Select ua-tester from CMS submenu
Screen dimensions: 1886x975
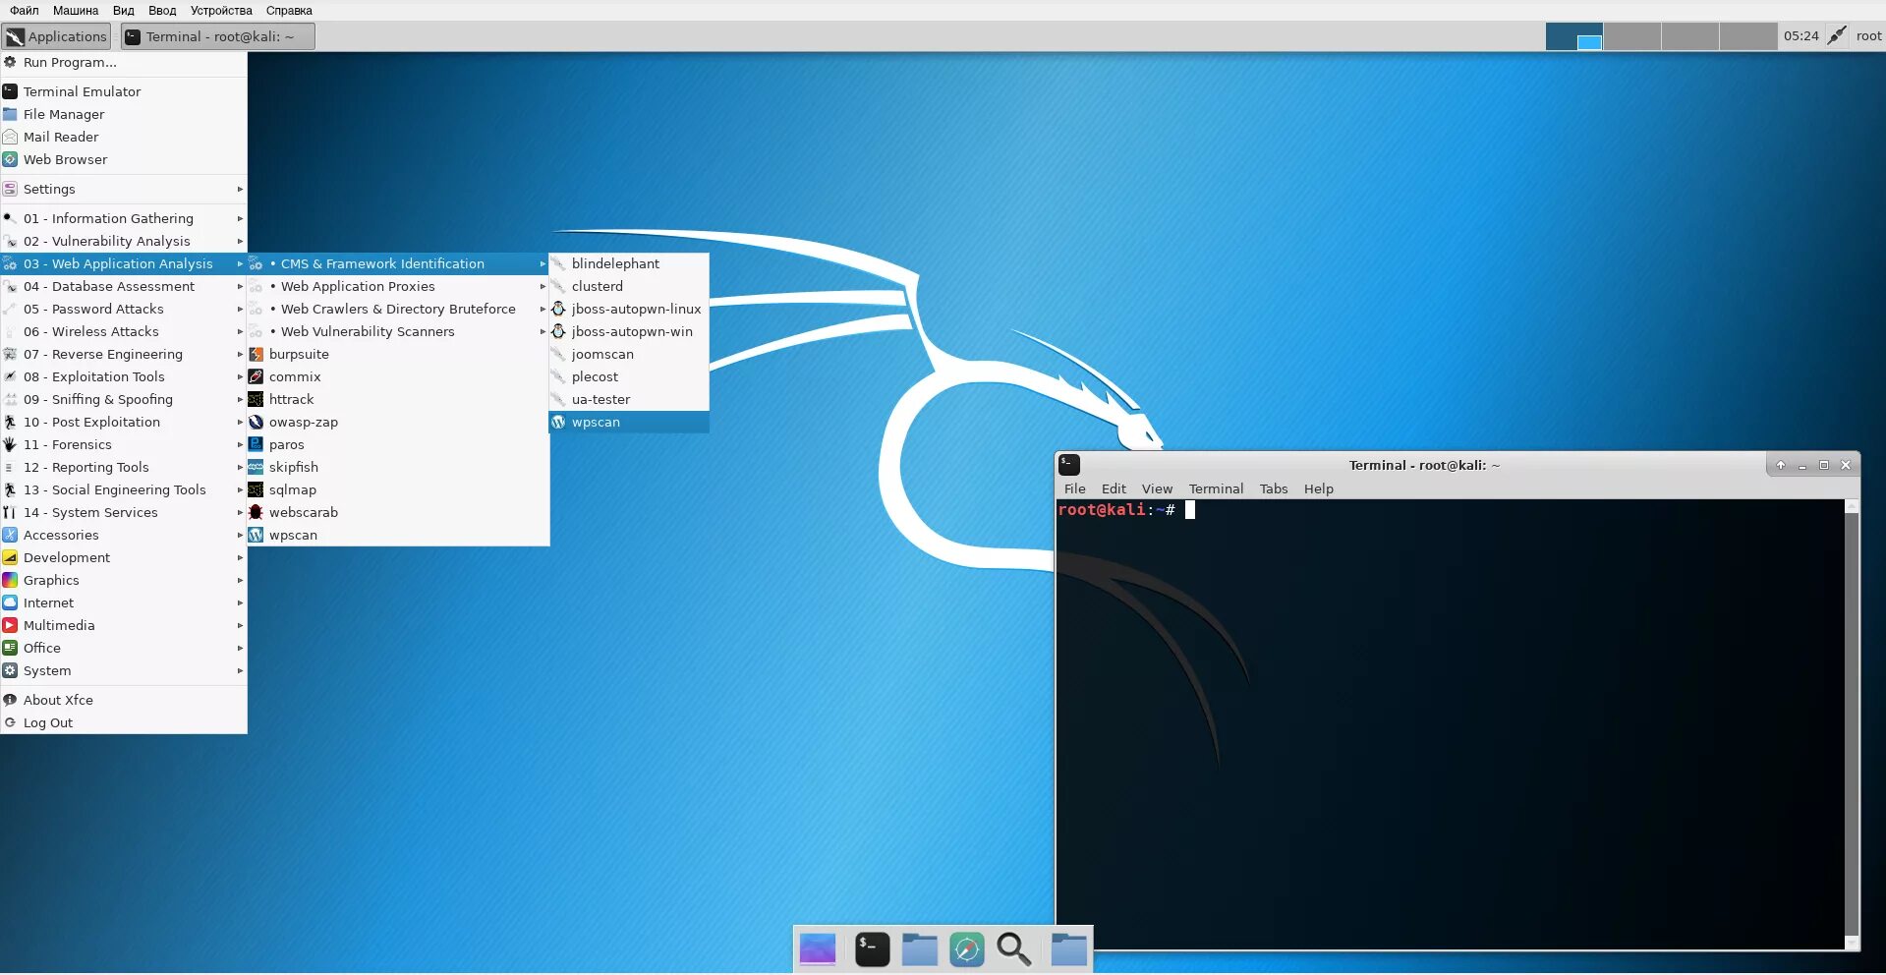tap(629, 399)
